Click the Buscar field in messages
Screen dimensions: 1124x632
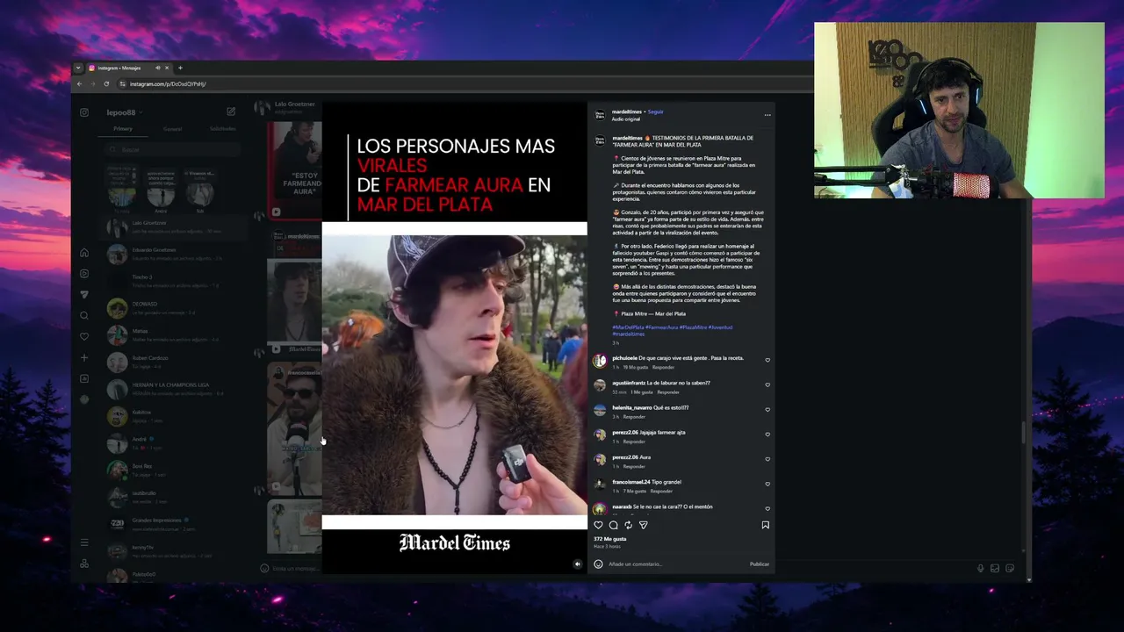[173, 150]
